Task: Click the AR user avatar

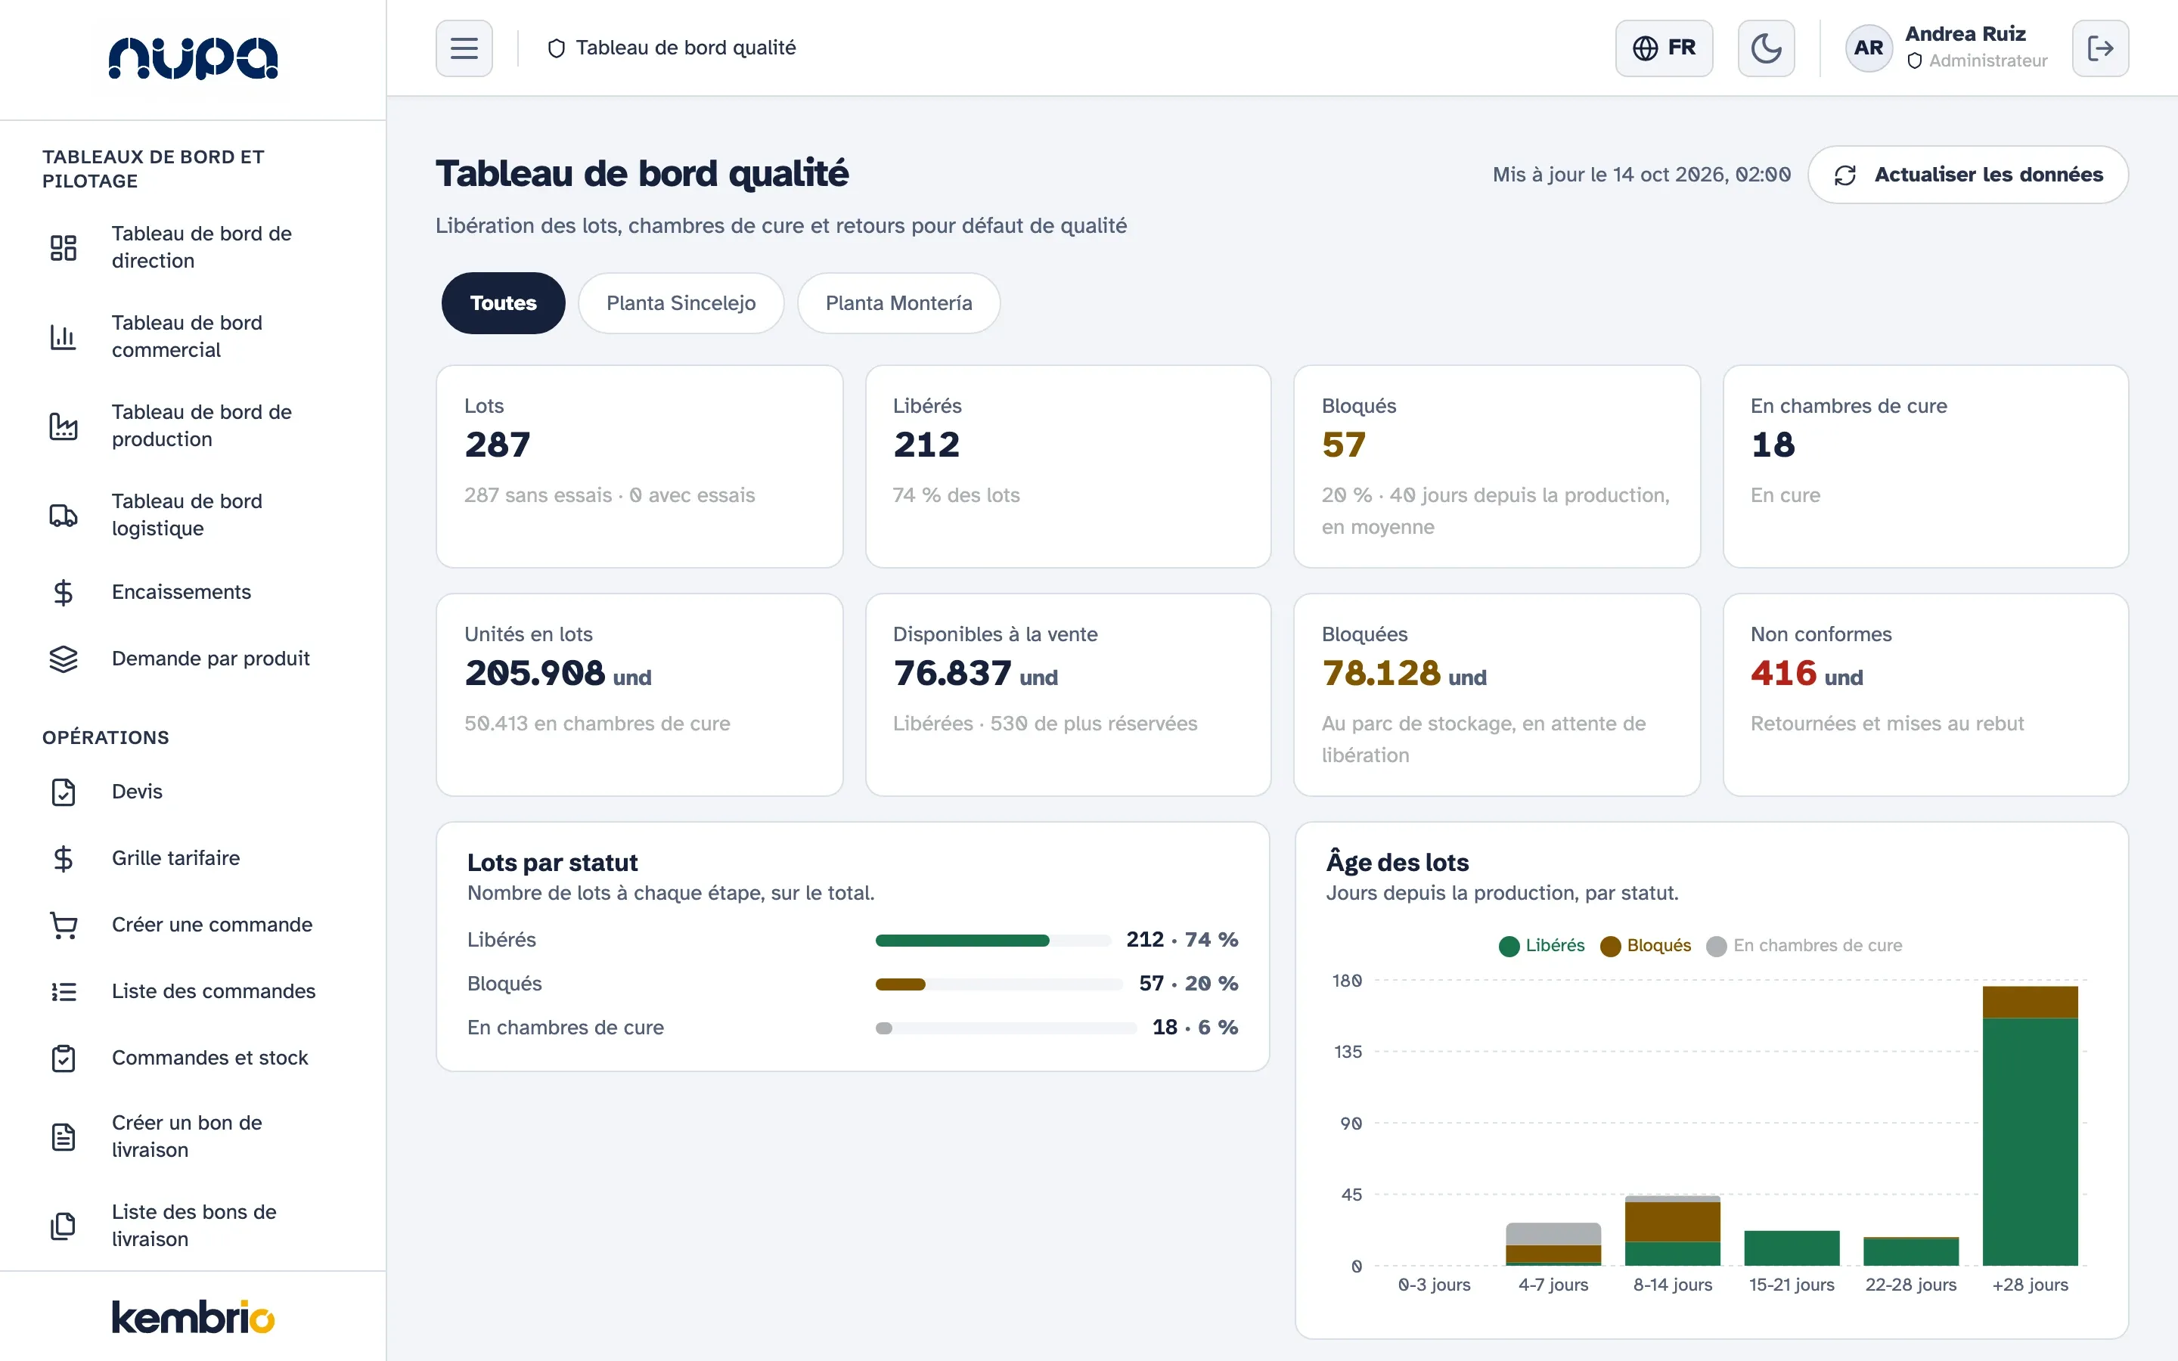Action: 1869,48
